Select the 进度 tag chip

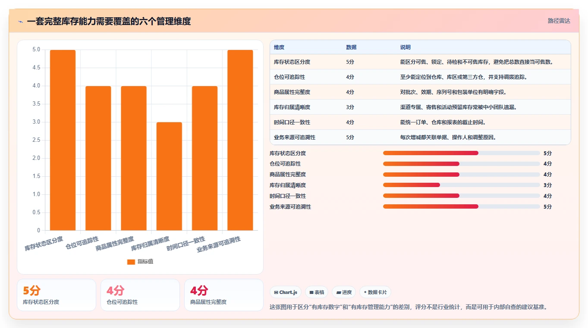[x=344, y=292]
